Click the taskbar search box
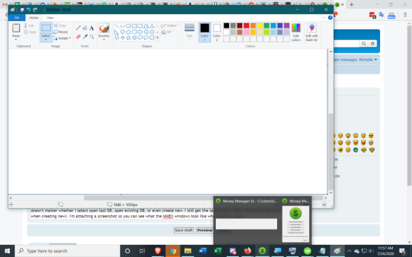 [x=67, y=251]
